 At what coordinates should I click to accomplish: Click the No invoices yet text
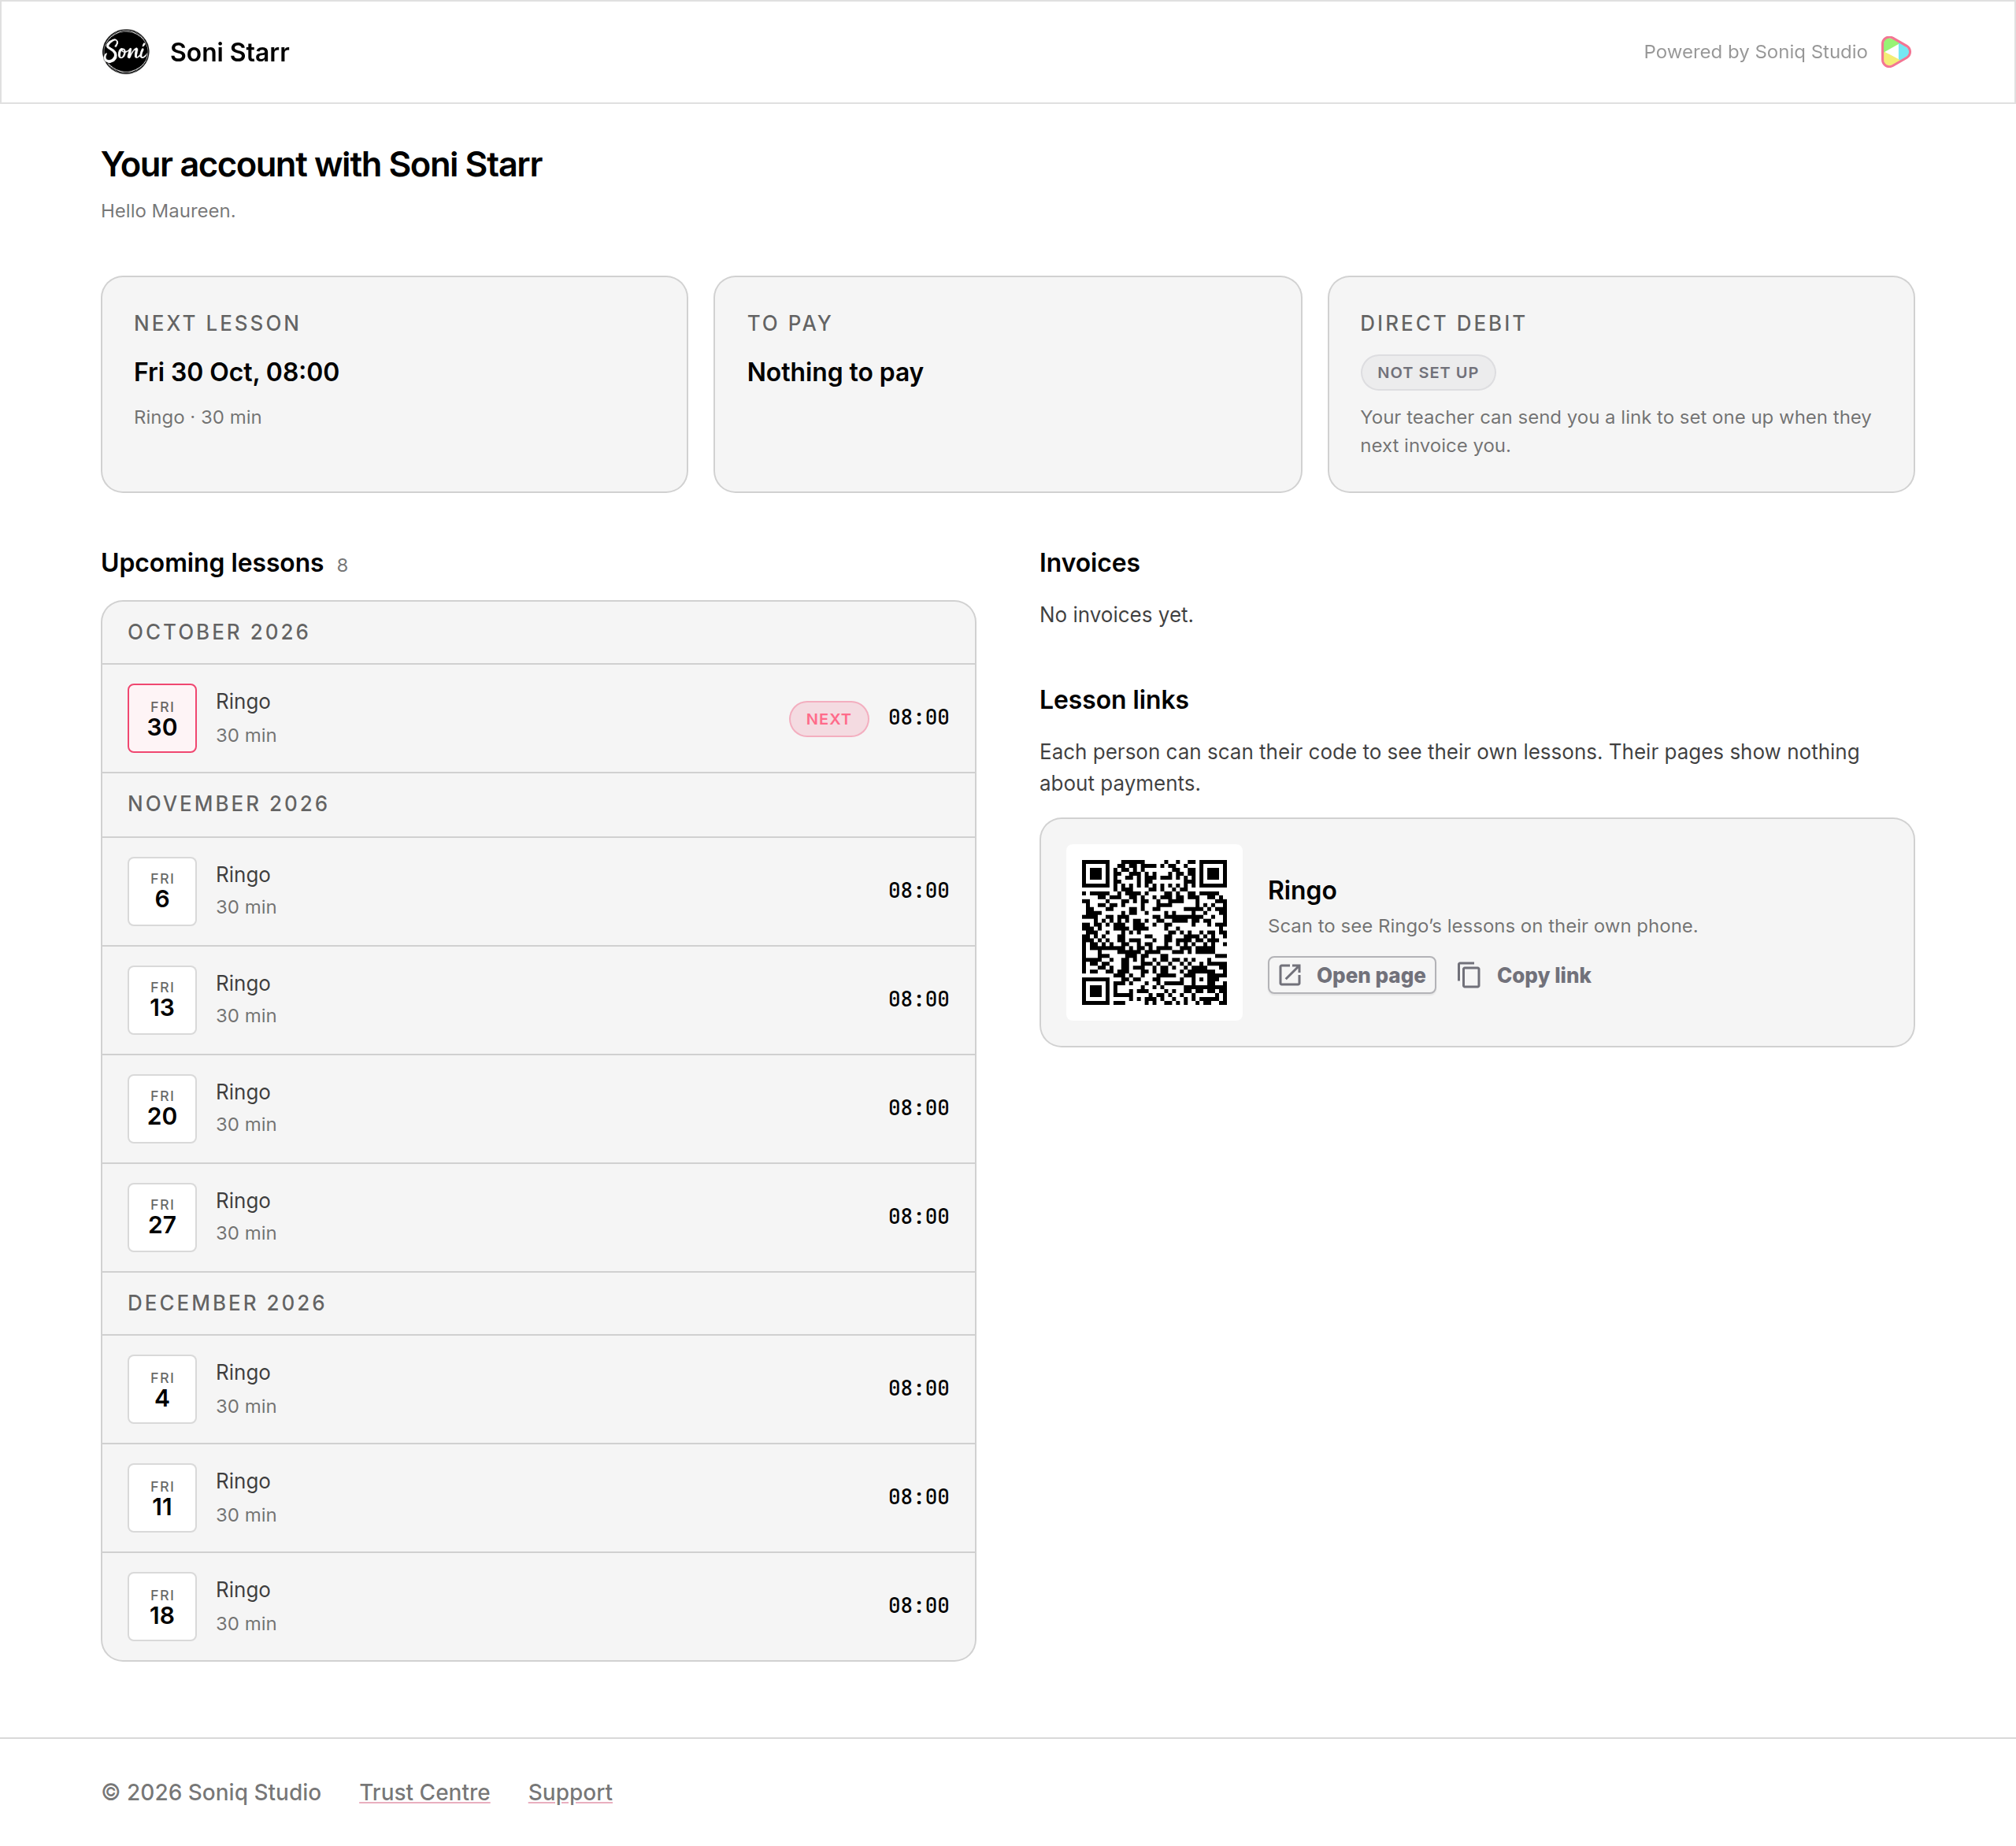tap(1116, 615)
